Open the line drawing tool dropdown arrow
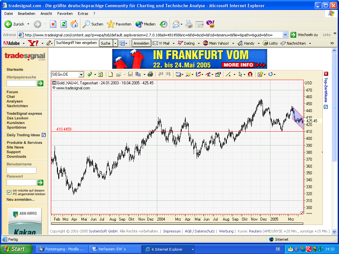339x254 pixels. 234,74
